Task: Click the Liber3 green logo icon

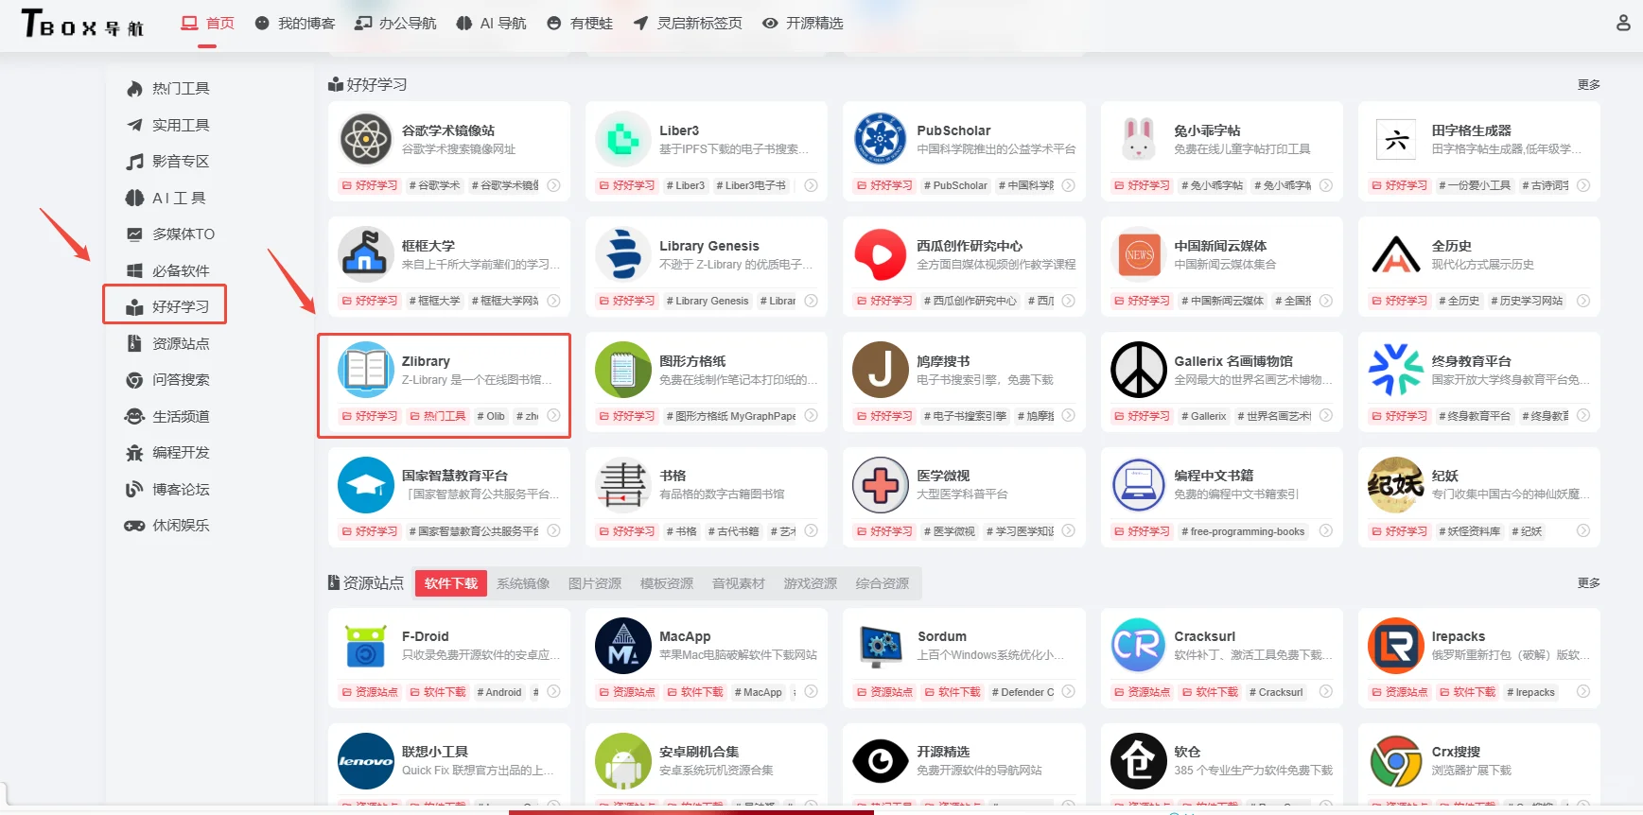Action: coord(623,139)
